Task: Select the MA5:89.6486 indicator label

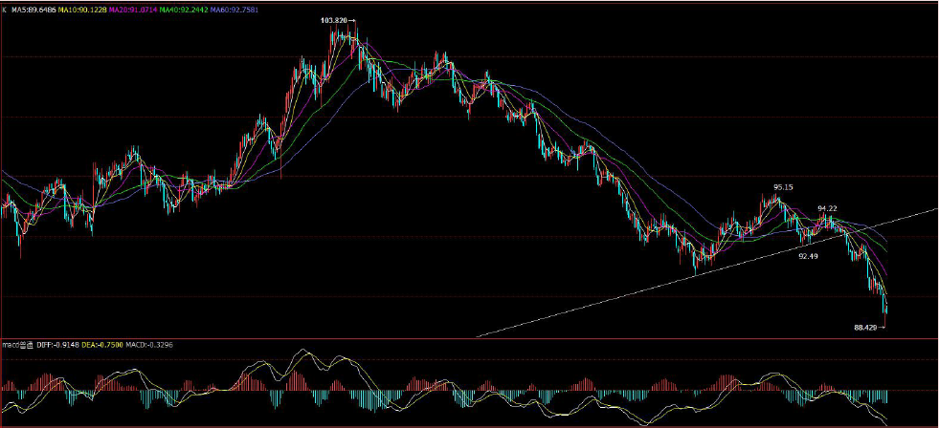Action: 35,11
